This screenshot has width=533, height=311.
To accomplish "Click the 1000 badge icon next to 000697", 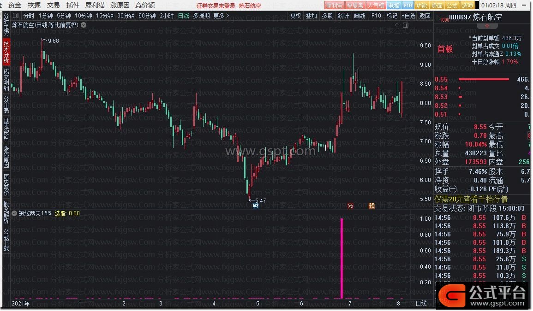I will coord(445,19).
